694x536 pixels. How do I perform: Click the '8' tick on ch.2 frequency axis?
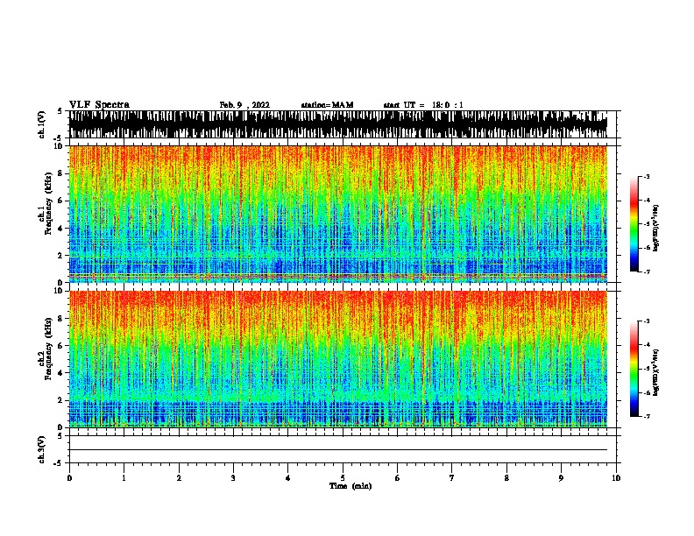[60, 319]
